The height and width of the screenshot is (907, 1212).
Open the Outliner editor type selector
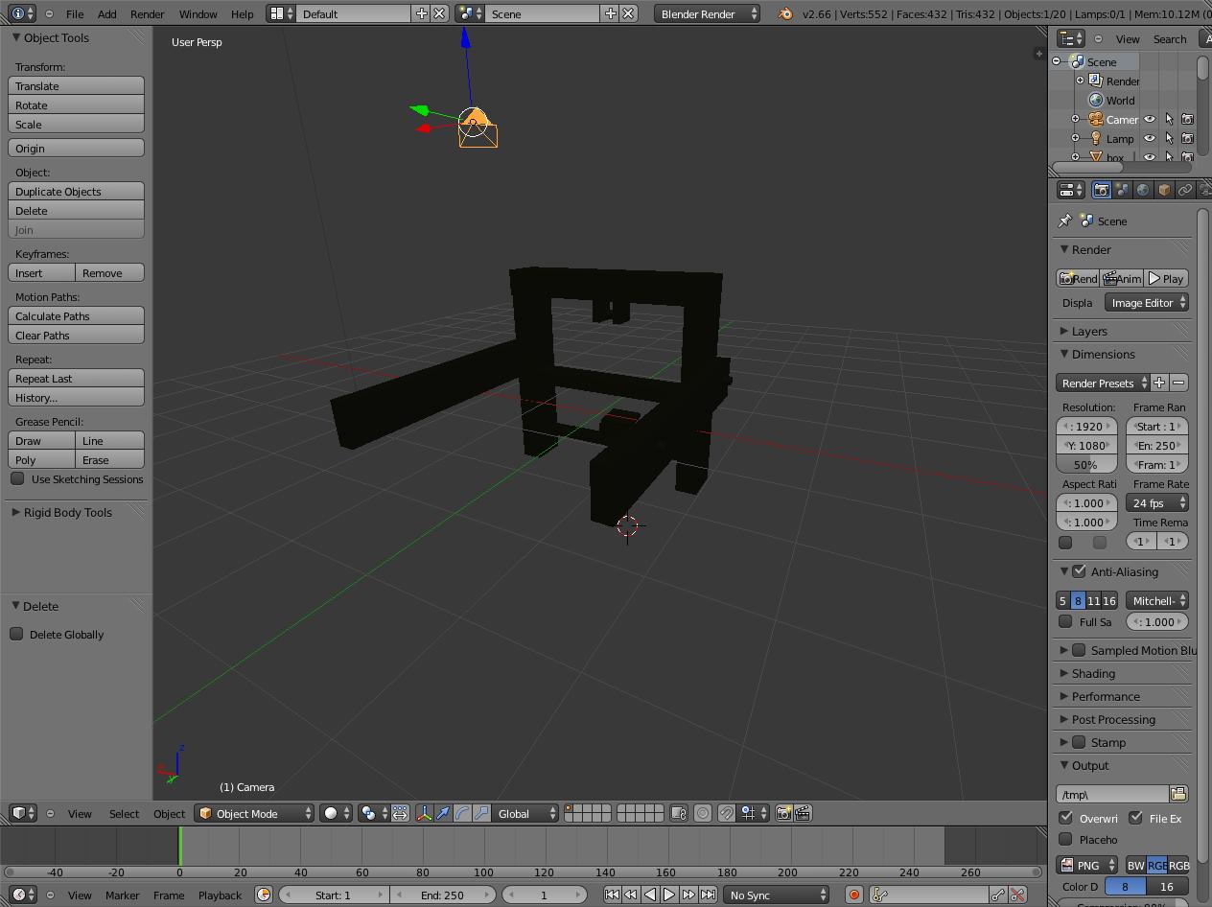pyautogui.click(x=1070, y=38)
